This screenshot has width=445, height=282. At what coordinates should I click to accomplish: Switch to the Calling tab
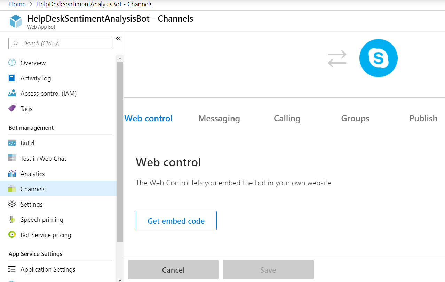(287, 118)
